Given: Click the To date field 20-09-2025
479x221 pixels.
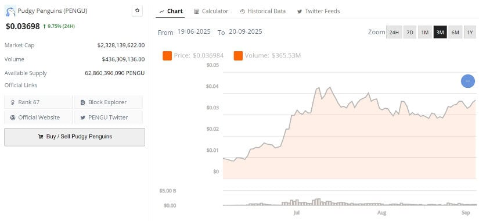Looking at the screenshot, I should 245,31.
